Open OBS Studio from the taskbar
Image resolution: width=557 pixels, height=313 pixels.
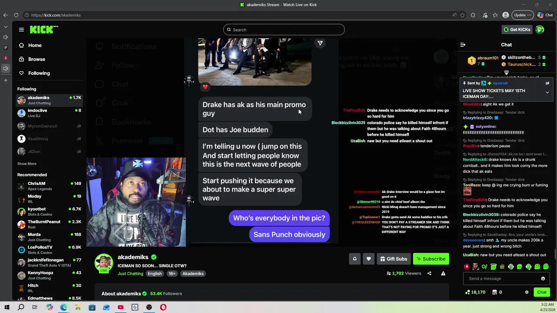pos(149,307)
